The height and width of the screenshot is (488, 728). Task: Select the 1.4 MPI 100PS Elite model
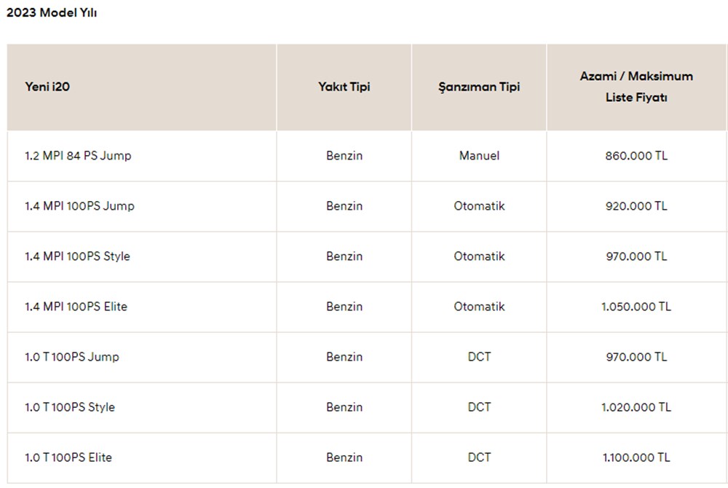[76, 307]
